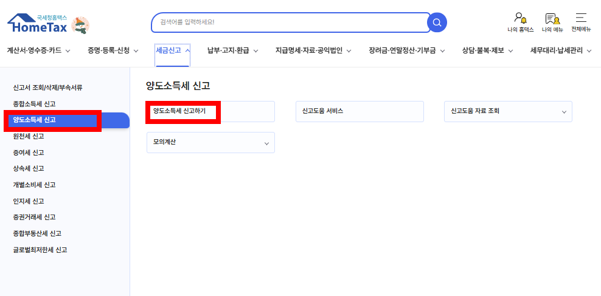The image size is (601, 296).
Task: Type in the 검색어 search field
Action: [290, 22]
